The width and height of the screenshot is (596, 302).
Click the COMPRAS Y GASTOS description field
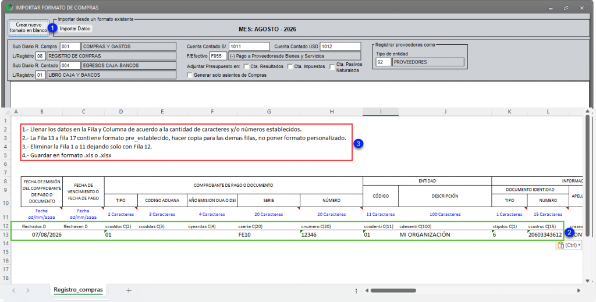(x=129, y=47)
